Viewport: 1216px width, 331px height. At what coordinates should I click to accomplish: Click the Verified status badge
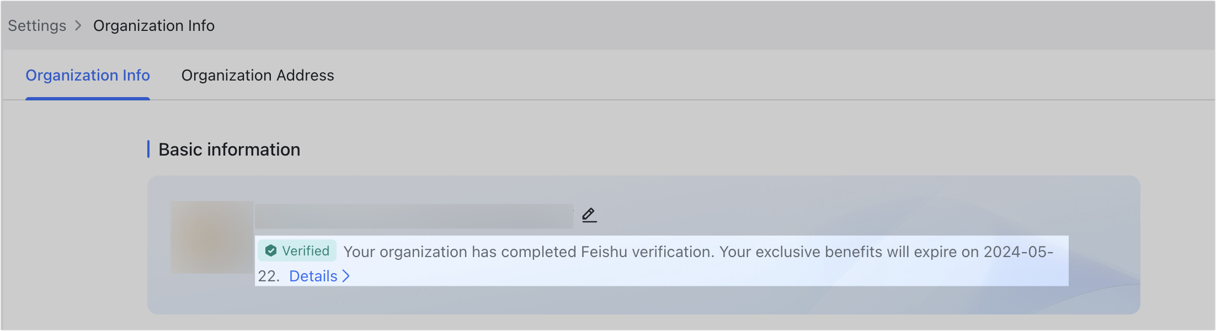click(298, 251)
